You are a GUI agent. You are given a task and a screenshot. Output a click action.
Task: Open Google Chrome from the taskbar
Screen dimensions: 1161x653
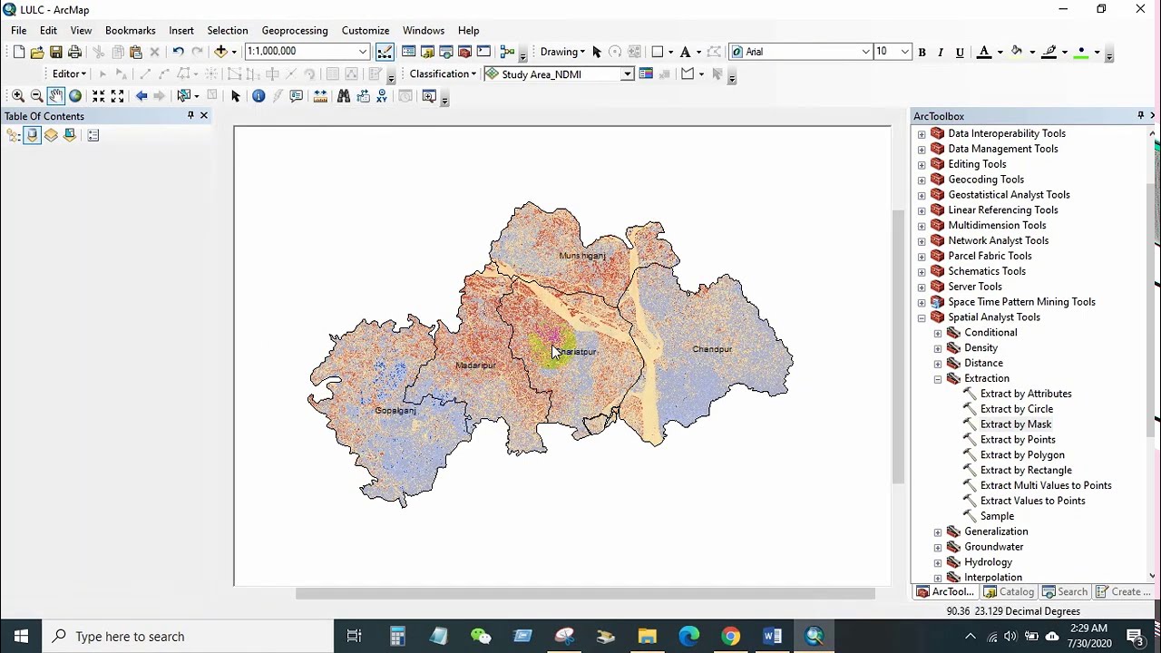[730, 637]
